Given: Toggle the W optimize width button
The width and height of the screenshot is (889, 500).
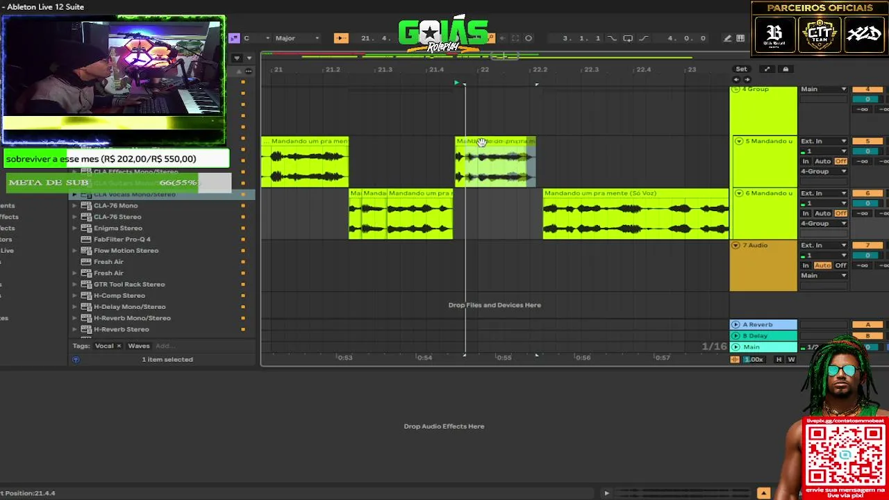Looking at the screenshot, I should click(791, 360).
